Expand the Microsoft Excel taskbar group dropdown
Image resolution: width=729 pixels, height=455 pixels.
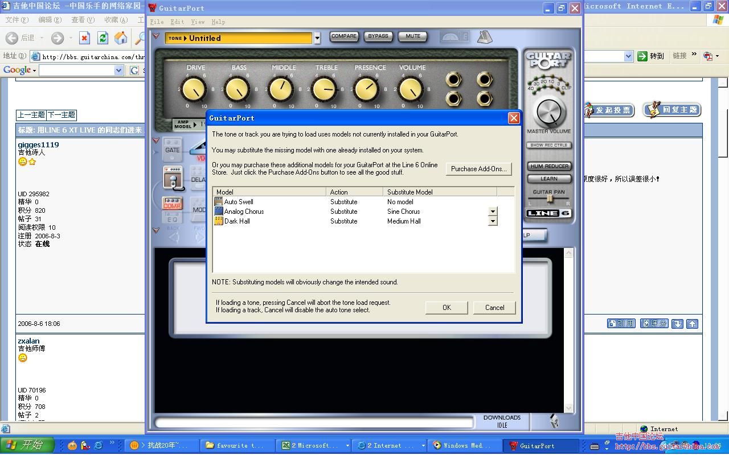347,446
